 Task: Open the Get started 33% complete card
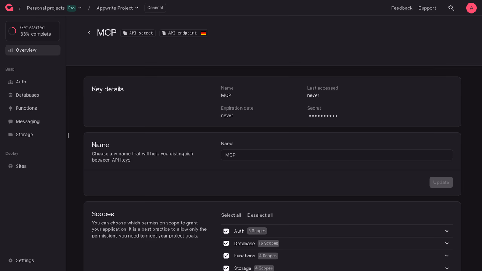(x=33, y=31)
